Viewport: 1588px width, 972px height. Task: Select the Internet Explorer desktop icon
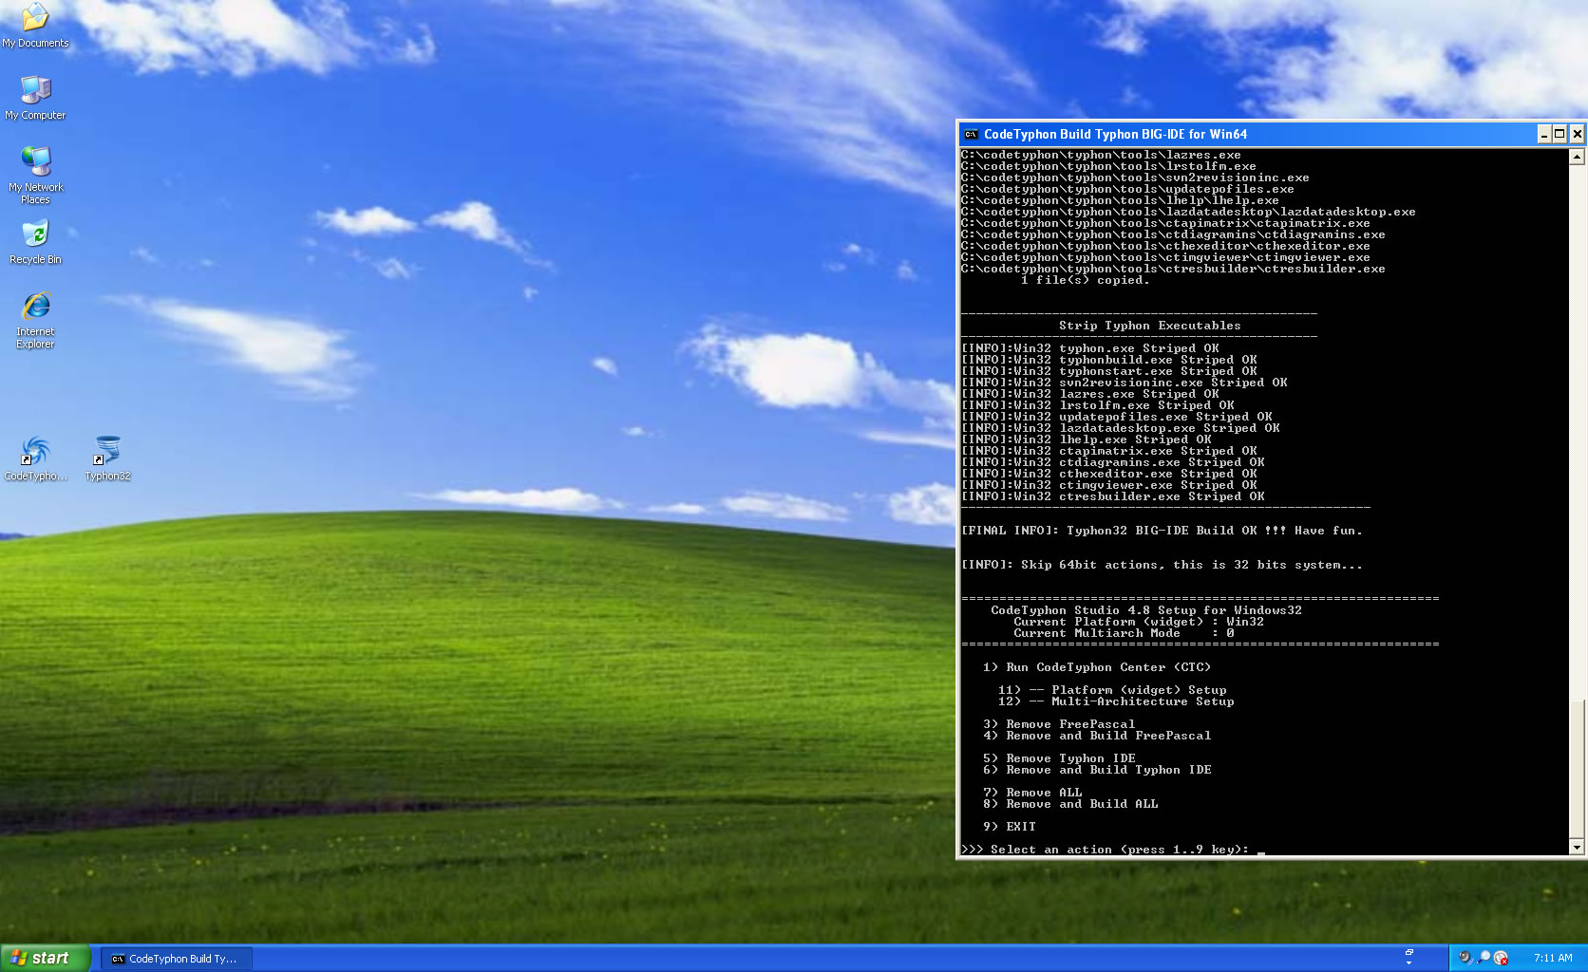(x=35, y=321)
